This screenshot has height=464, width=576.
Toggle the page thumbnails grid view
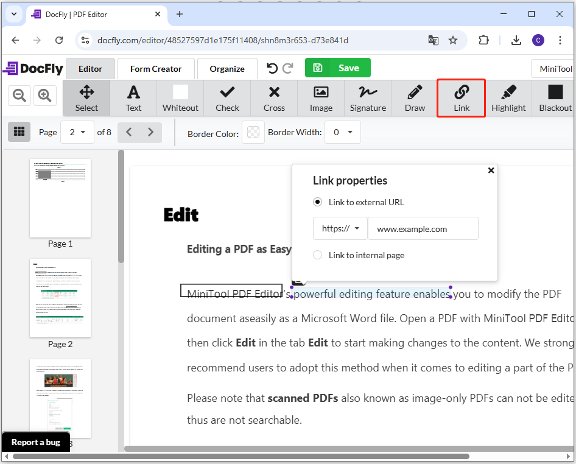[19, 132]
